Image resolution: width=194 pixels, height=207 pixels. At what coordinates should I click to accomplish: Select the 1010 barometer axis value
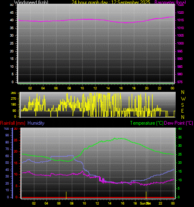pos(180,28)
